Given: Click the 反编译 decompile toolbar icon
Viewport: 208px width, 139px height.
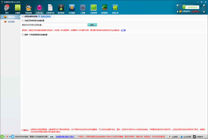Looking at the screenshot, I should coord(18,9).
